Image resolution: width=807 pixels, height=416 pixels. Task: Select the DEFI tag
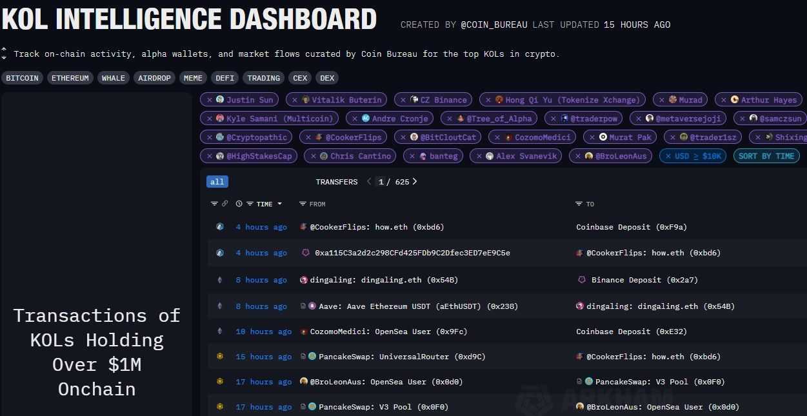point(225,78)
